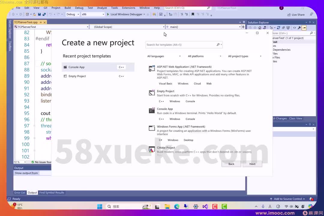This screenshot has height=216, width=324.
Task: Click the Open File toolbar icon
Action: point(34,14)
